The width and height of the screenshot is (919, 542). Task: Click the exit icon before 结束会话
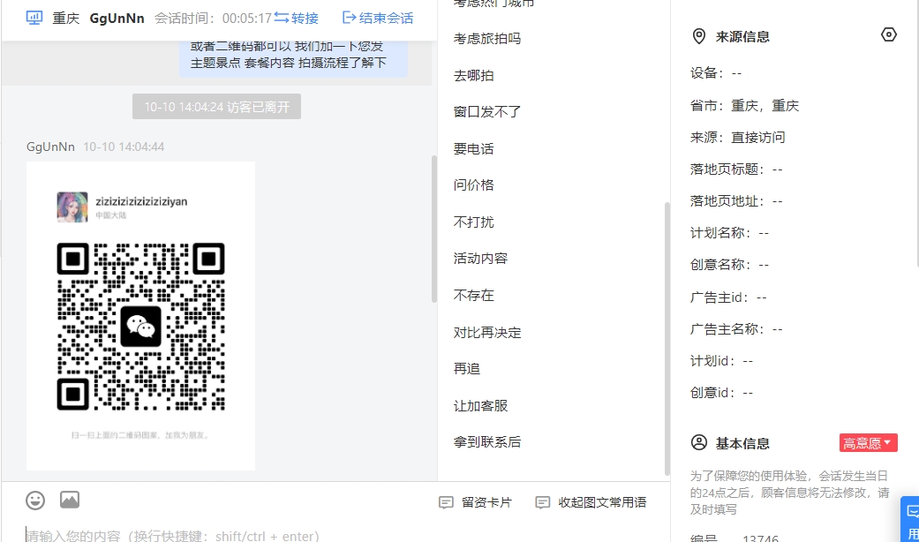350,18
